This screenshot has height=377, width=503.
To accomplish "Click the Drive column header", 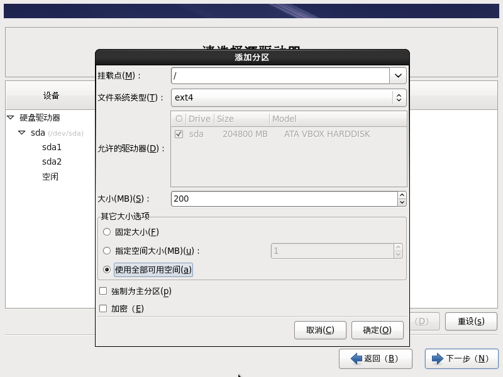I will point(199,119).
